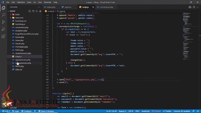The height and width of the screenshot is (113, 201).
Task: Open the Search view in activity bar
Action: click(x=3, y=15)
